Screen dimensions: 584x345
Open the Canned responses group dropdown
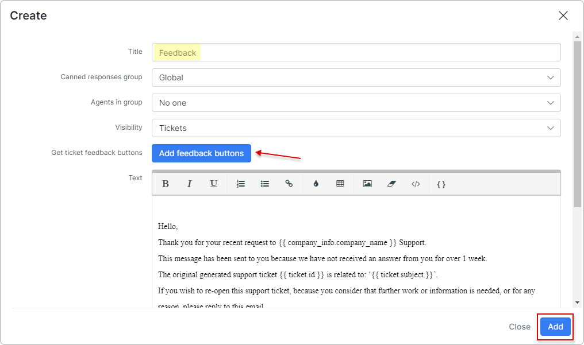click(356, 77)
